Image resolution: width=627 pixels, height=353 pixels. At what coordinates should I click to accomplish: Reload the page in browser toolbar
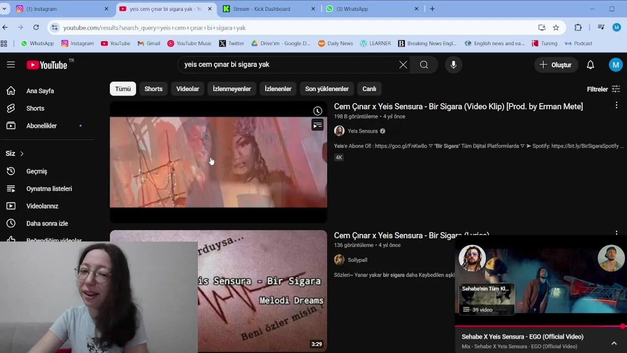click(36, 27)
